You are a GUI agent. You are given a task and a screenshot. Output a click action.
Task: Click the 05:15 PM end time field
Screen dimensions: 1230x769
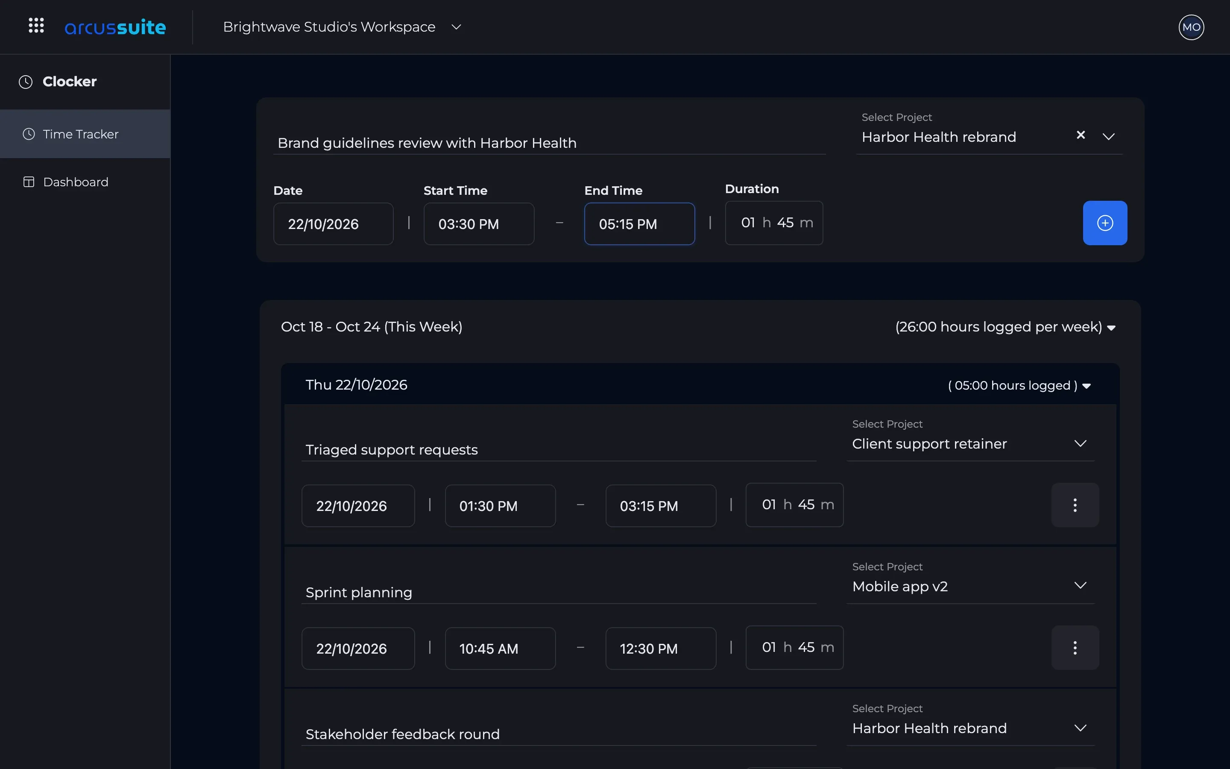pos(639,224)
